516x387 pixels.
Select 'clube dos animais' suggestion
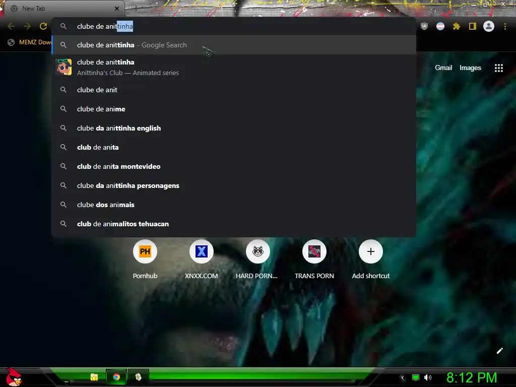tap(234, 205)
